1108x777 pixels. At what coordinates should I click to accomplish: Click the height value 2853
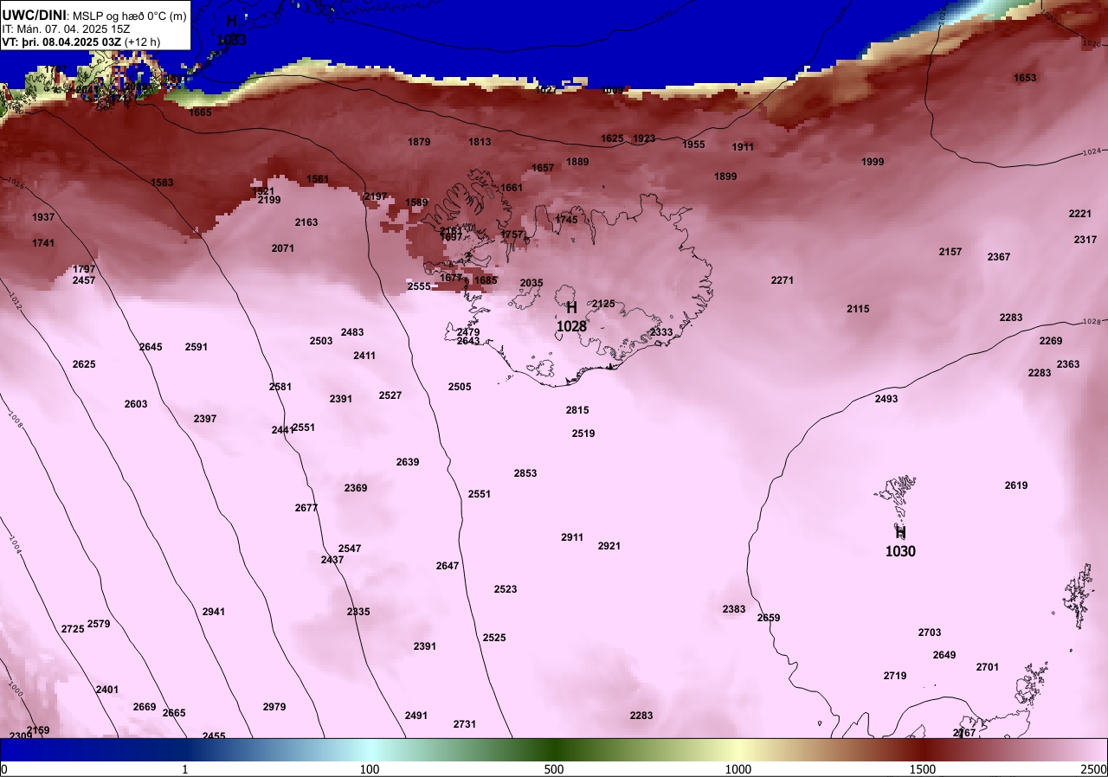(525, 473)
